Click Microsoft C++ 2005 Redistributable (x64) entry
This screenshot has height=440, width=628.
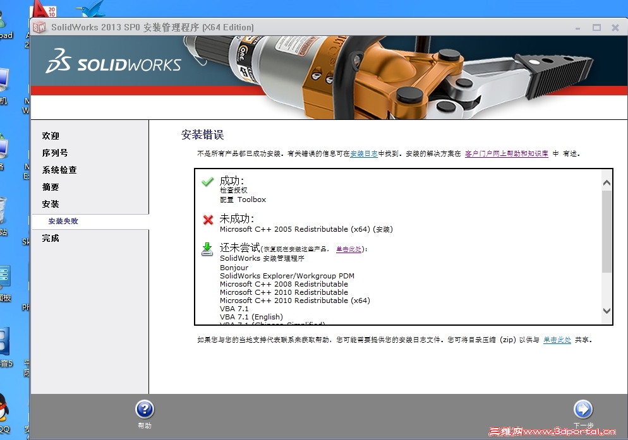click(x=306, y=229)
